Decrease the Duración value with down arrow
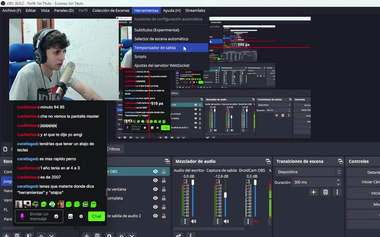Screen dimensions: 380x237 [x=338, y=184]
